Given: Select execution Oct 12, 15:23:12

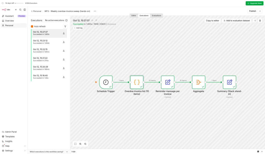Looking at the screenshot, I should click(49, 42).
